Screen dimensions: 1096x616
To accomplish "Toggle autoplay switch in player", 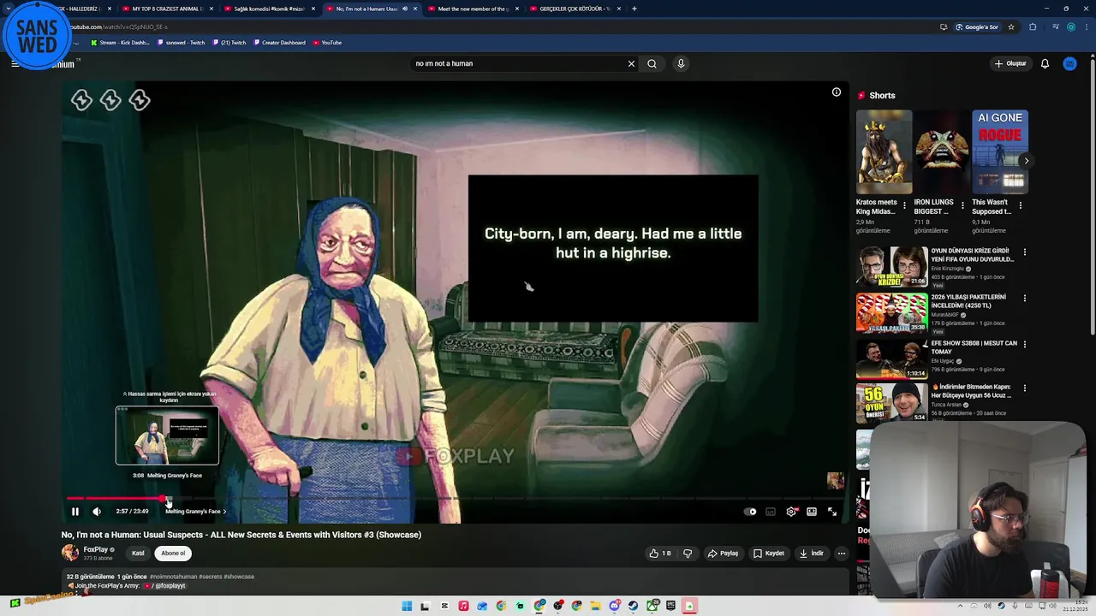I will pyautogui.click(x=751, y=512).
